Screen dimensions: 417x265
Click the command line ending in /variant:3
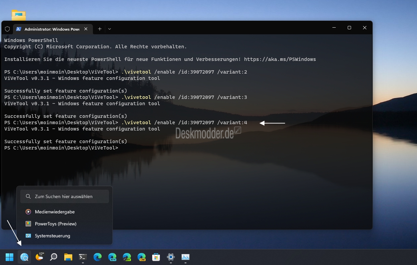pos(126,97)
